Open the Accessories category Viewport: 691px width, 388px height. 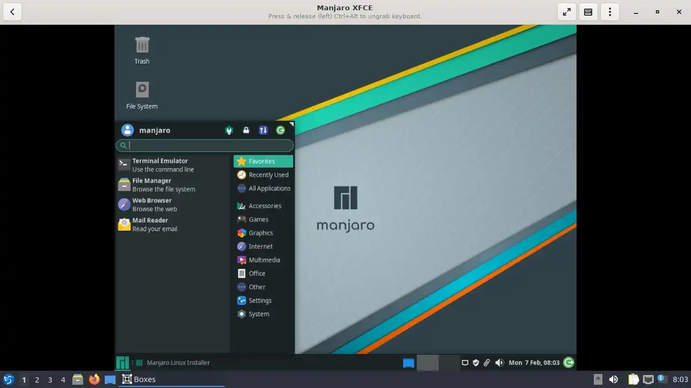pyautogui.click(x=263, y=206)
